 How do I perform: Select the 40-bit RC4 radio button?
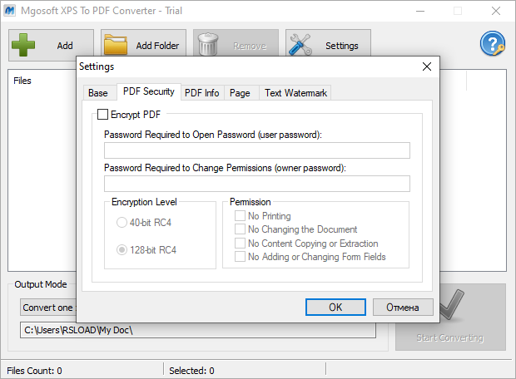coord(122,223)
